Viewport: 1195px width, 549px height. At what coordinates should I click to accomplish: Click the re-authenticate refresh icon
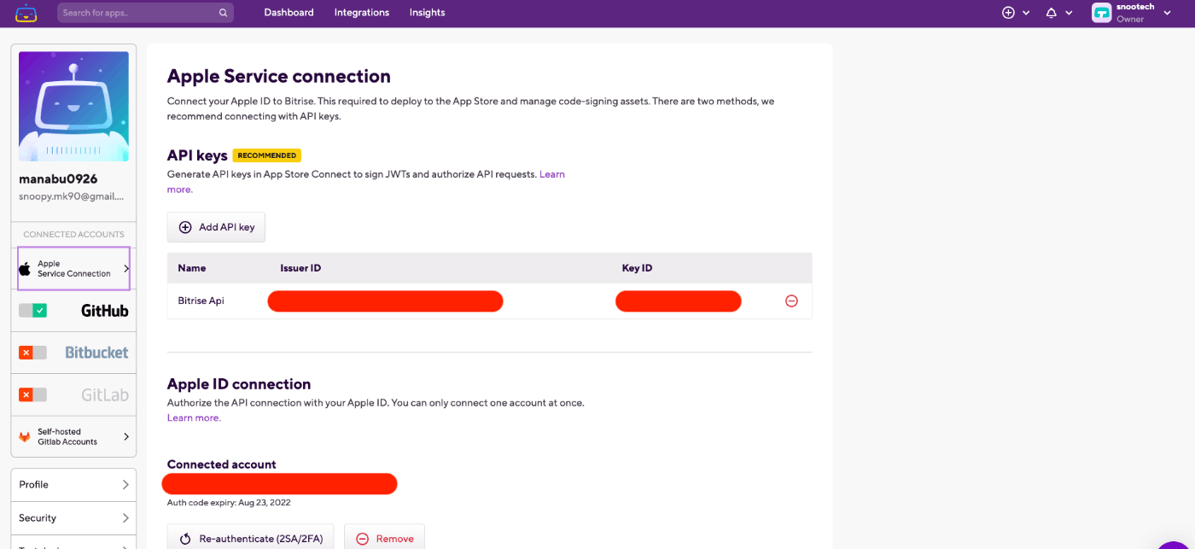pyautogui.click(x=185, y=539)
